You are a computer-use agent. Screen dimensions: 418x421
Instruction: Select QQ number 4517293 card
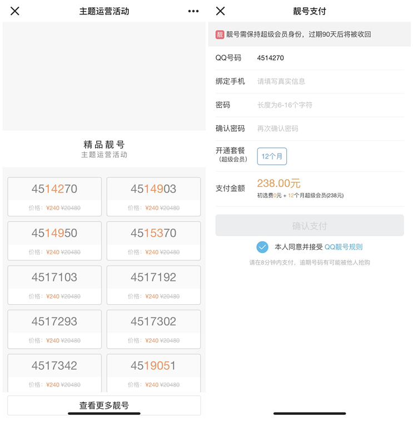(x=54, y=329)
